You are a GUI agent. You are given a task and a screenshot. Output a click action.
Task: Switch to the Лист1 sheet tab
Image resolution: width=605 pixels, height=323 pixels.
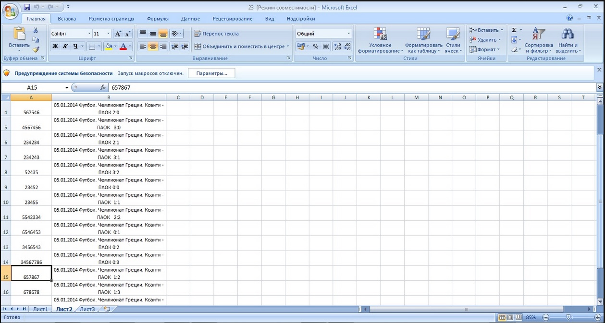point(40,309)
